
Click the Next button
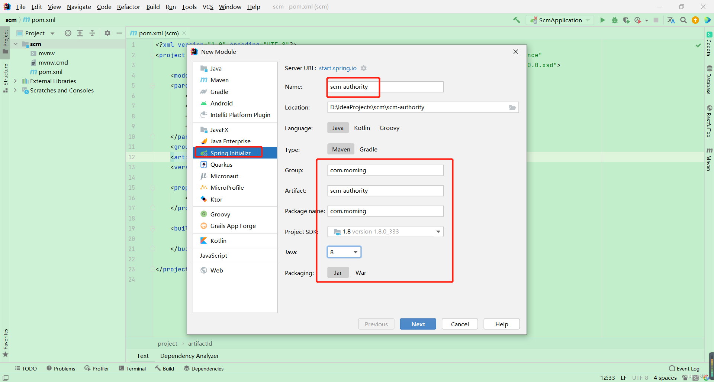click(418, 324)
